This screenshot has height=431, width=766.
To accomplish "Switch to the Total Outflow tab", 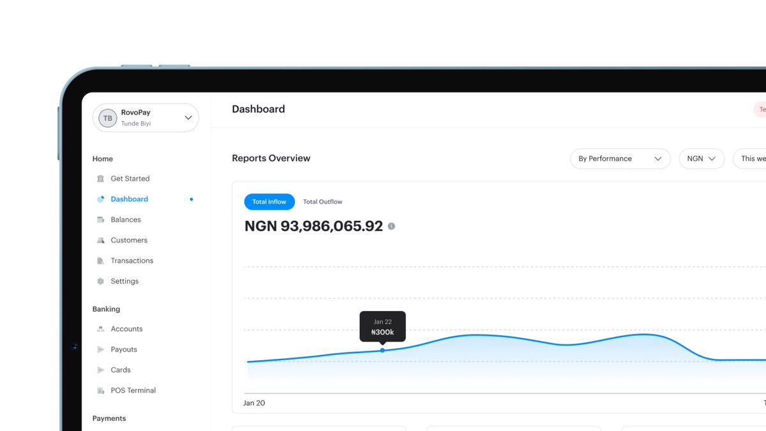I will click(322, 202).
